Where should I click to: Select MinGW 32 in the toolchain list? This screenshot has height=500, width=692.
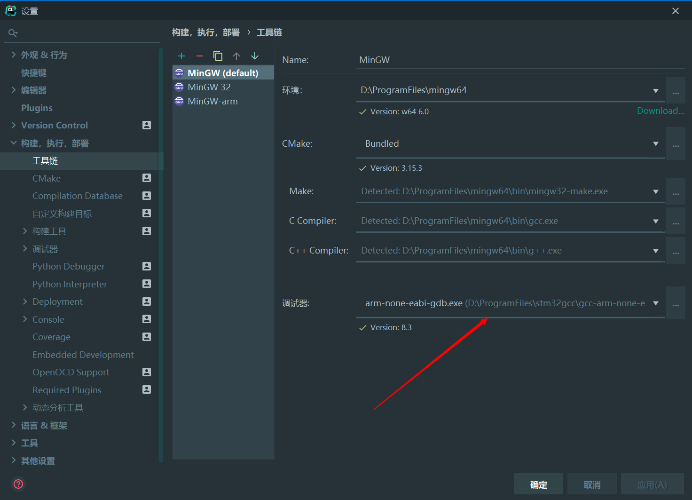click(x=209, y=87)
